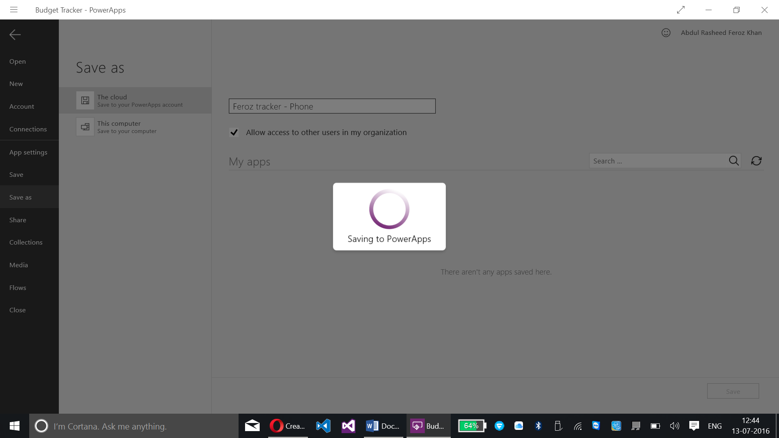Choose This computer save location

click(x=135, y=127)
